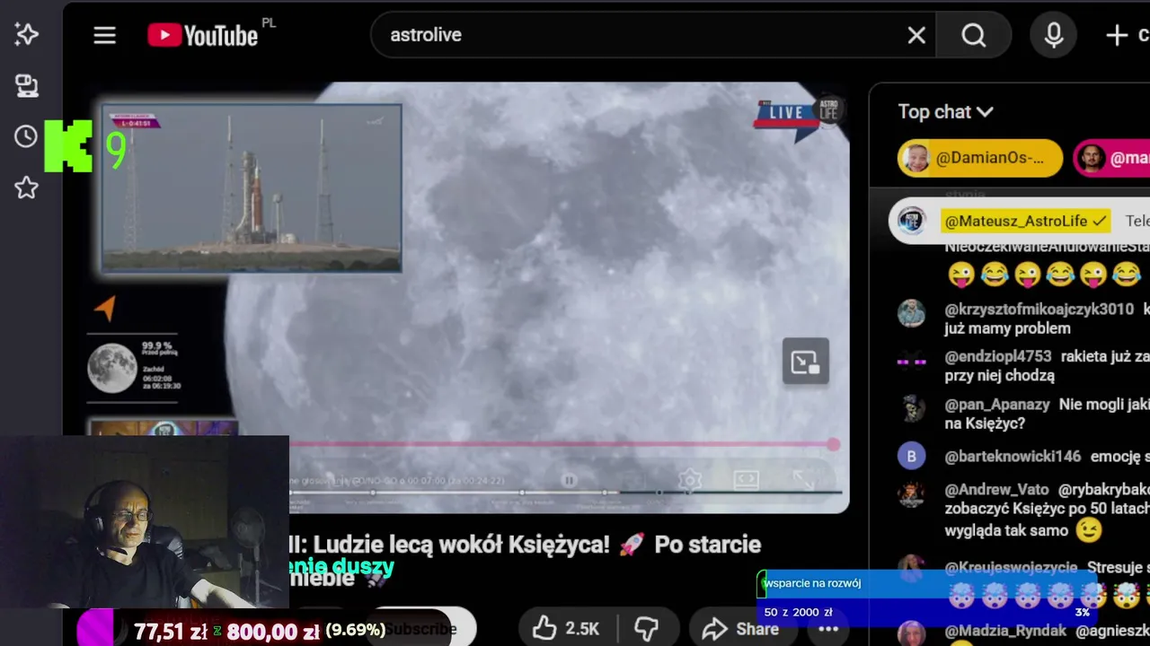This screenshot has height=646, width=1150.
Task: Open avatar of Andrew_Vato in chat
Action: pos(912,494)
